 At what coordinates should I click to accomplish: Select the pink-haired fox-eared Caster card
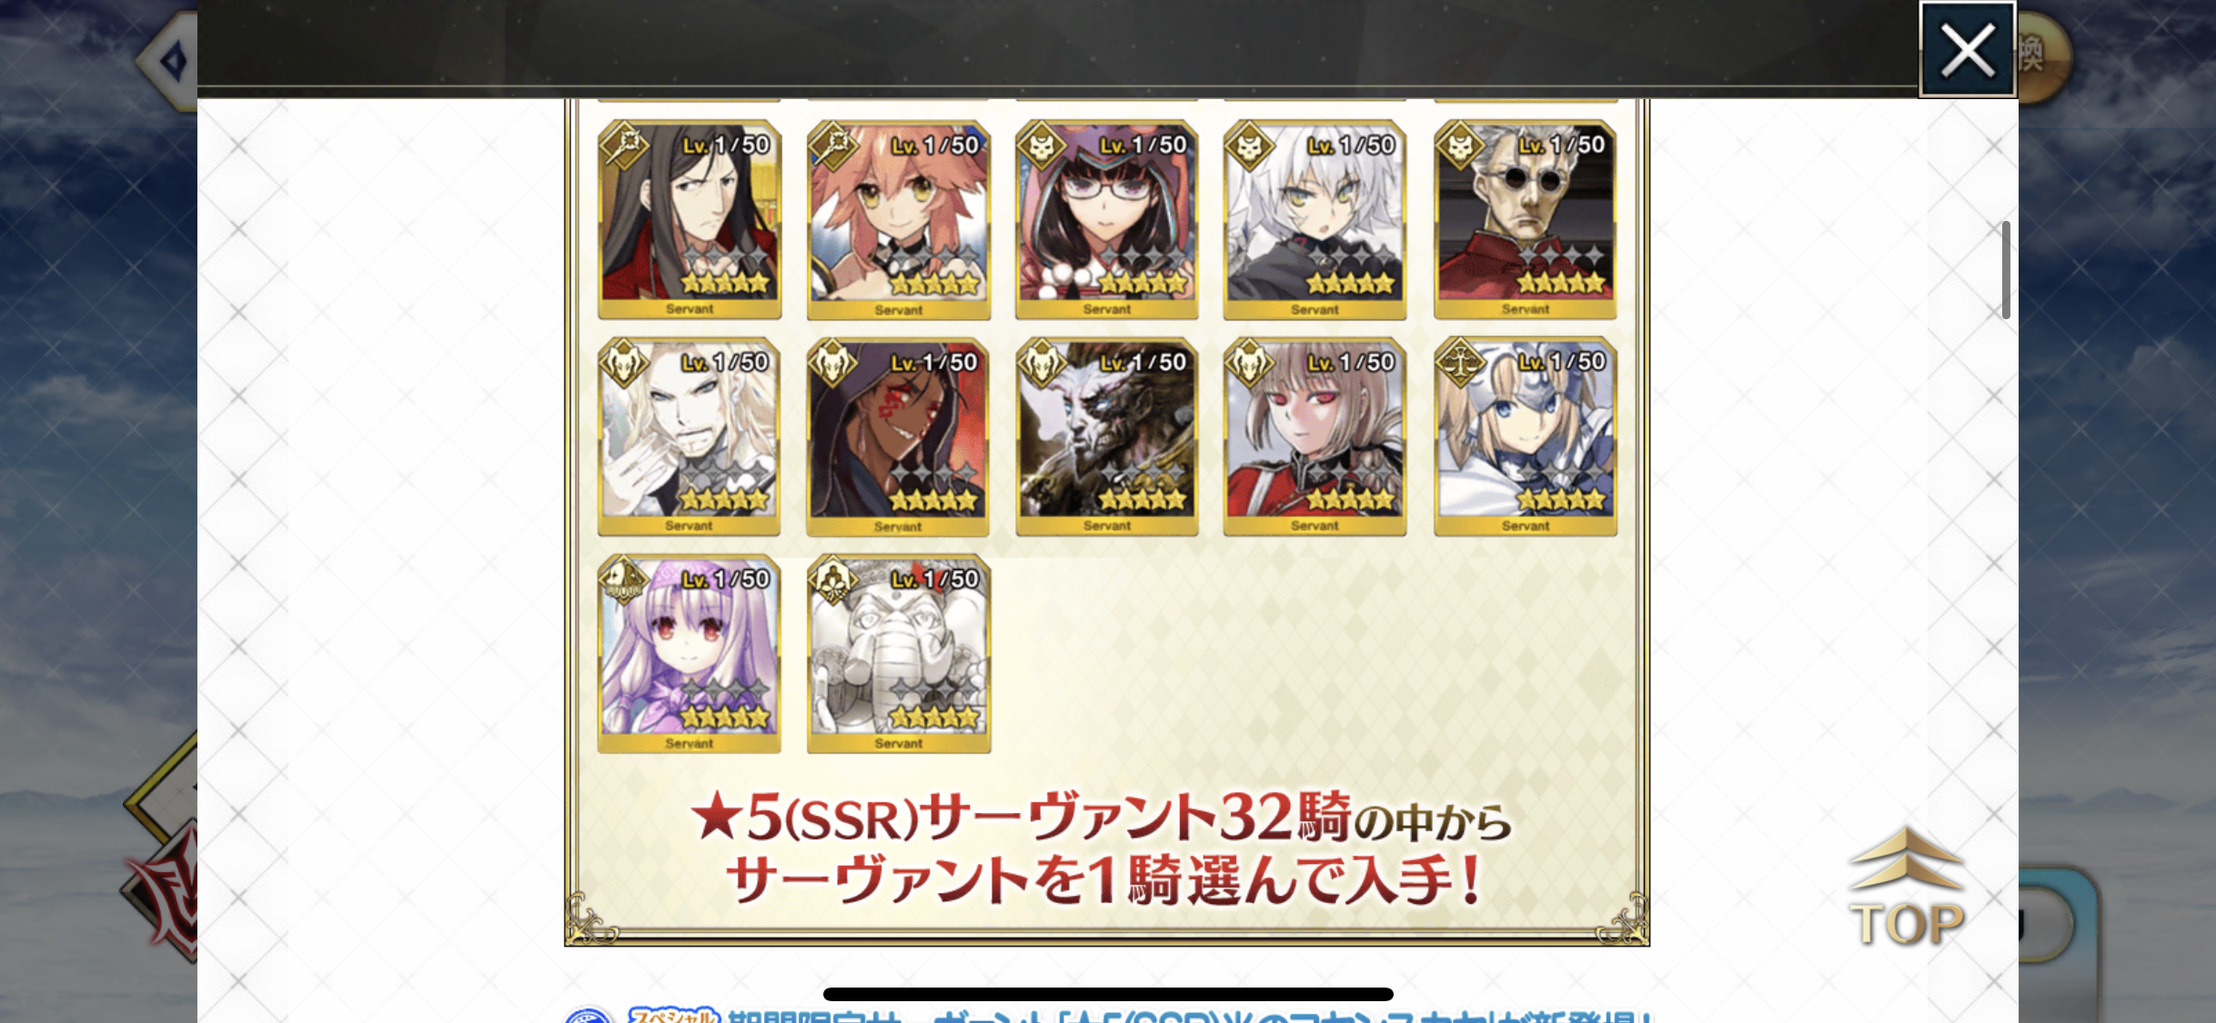click(x=899, y=219)
